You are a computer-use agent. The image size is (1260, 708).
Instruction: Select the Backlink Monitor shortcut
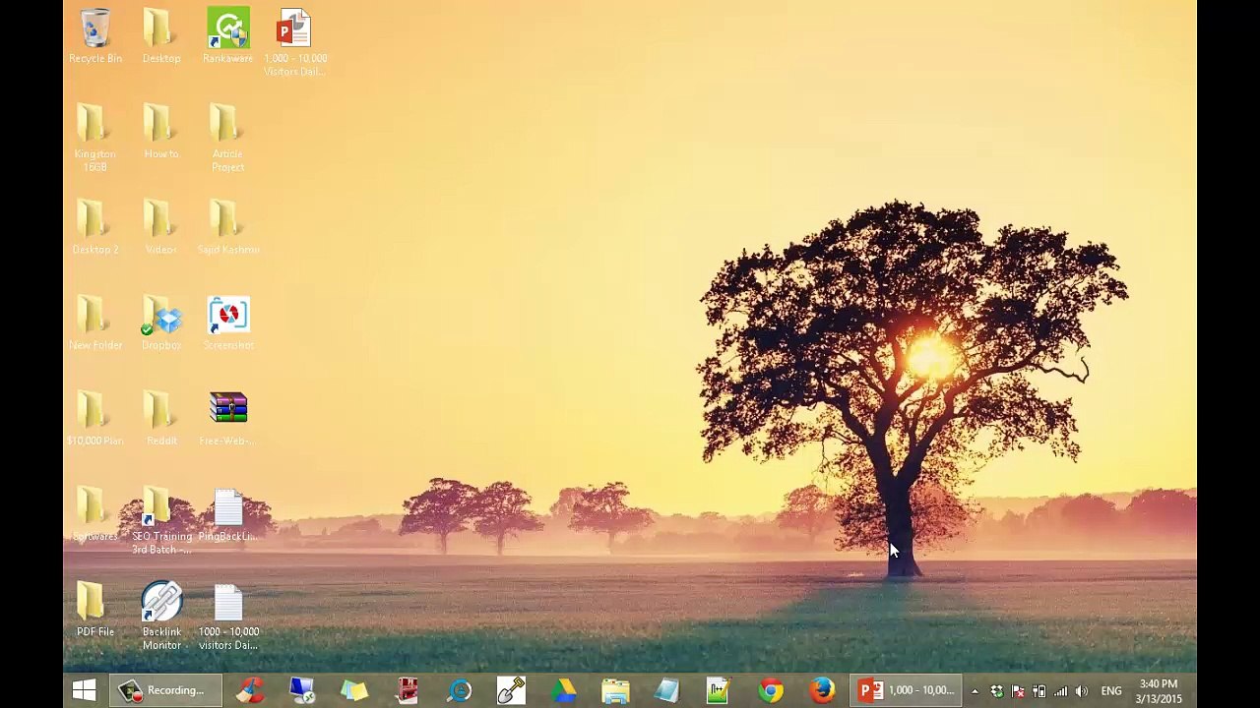click(x=161, y=616)
